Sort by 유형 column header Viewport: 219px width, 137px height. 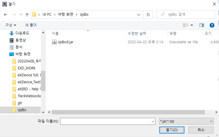173,33
